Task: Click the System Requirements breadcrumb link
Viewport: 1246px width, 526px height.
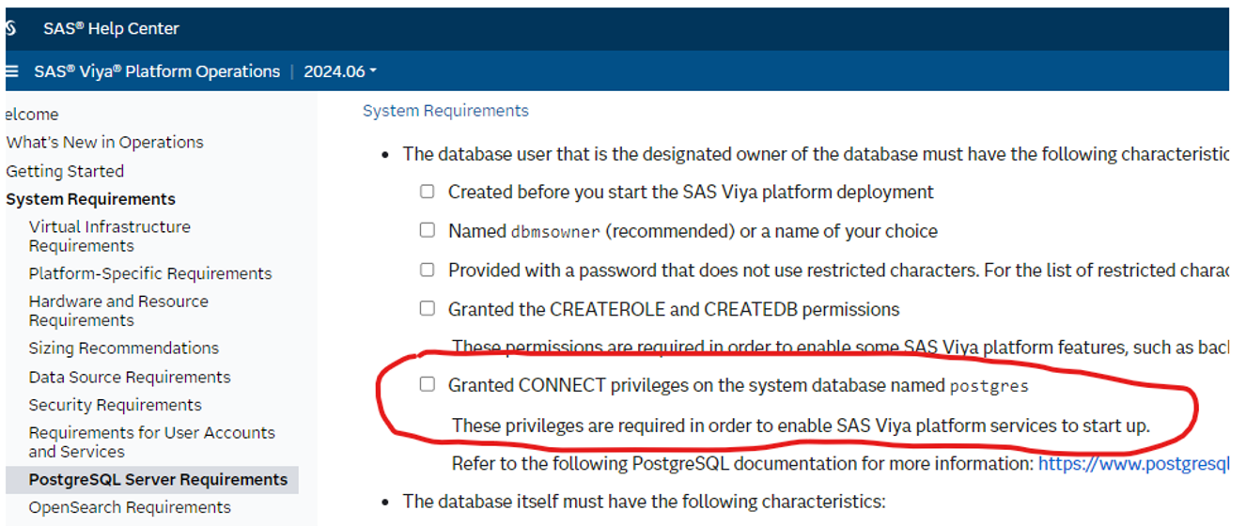Action: [x=445, y=111]
